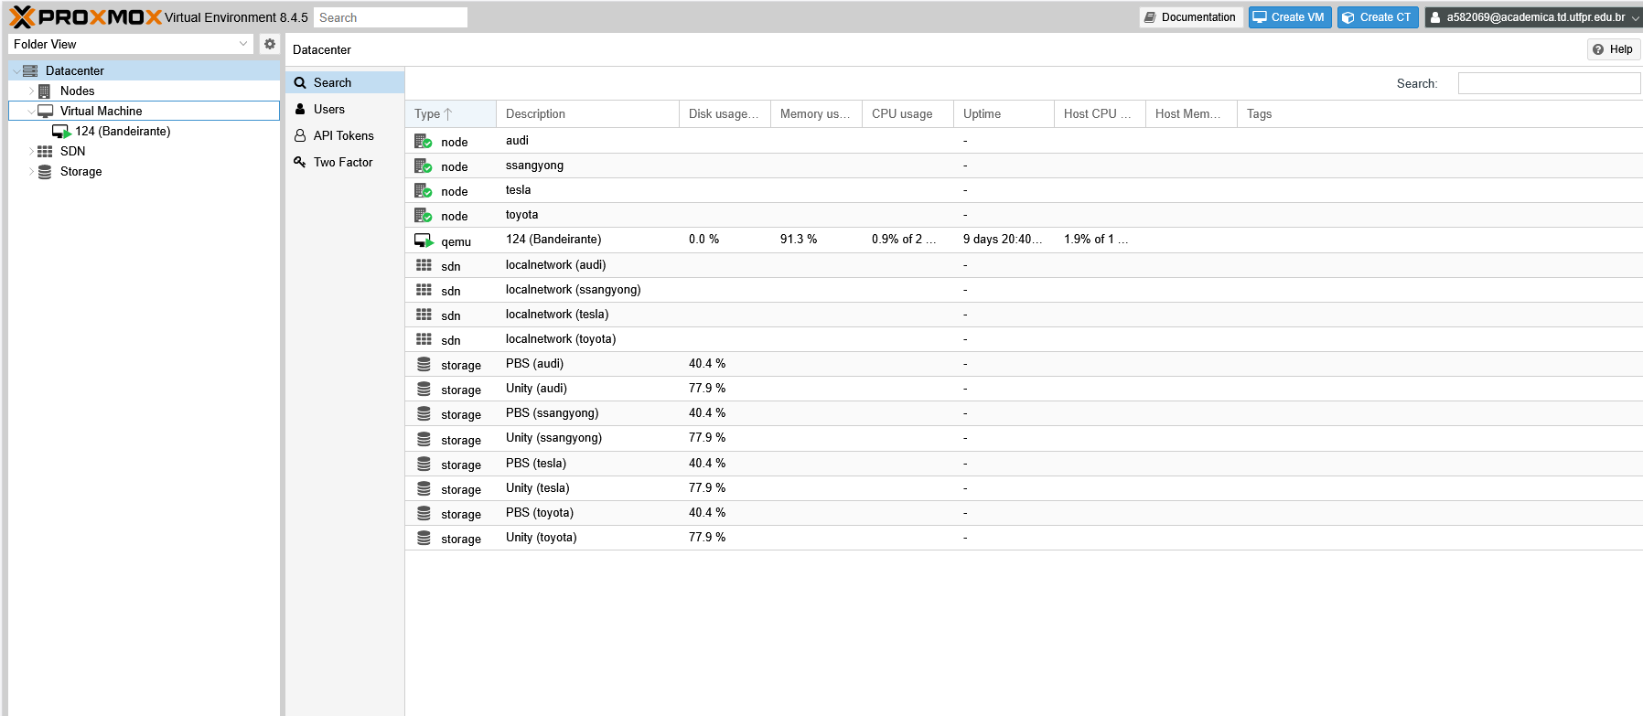The image size is (1643, 716).
Task: Click the Proxmox logo icon
Action: pyautogui.click(x=22, y=17)
